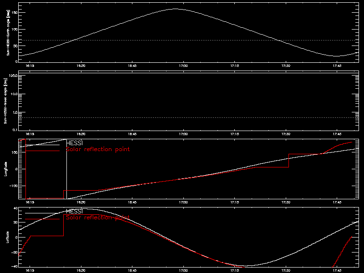Click red legend line in Latitude plot
This screenshot has height=273, width=364.
42,219
